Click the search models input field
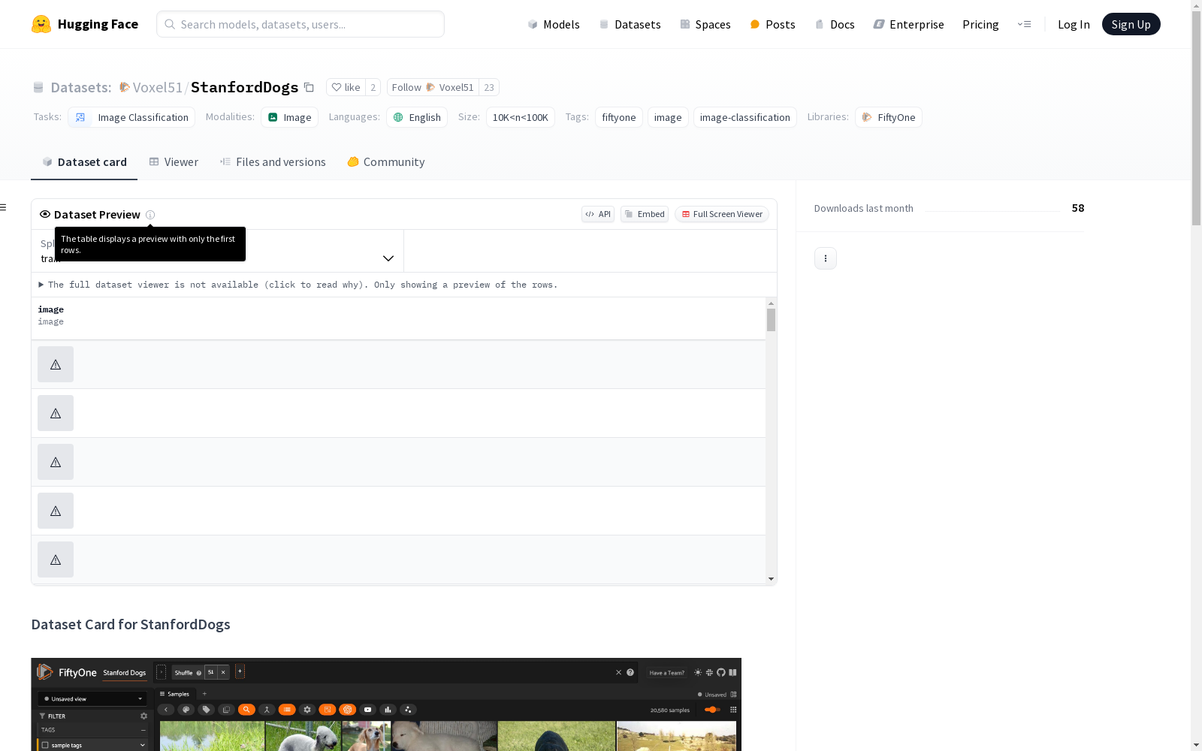Viewport: 1202px width, 751px height. point(300,24)
